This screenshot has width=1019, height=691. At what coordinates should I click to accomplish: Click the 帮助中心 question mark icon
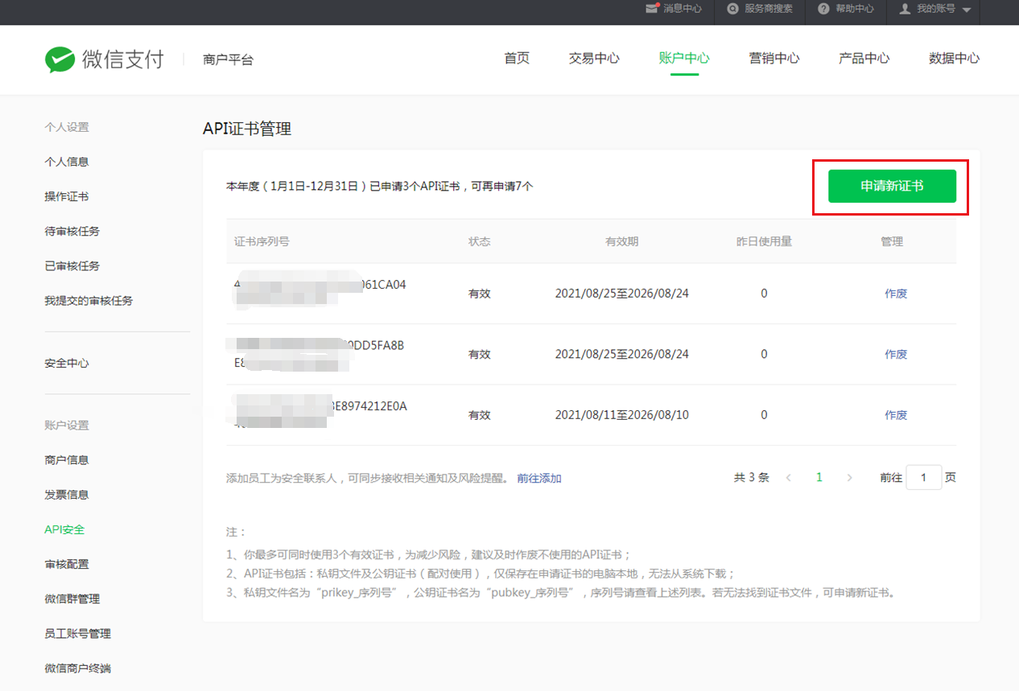tap(823, 9)
